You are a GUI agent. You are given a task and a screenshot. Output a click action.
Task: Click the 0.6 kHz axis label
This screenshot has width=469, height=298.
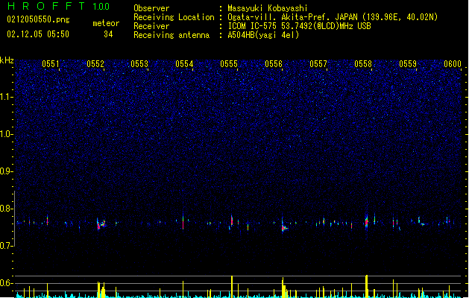pos(7,283)
